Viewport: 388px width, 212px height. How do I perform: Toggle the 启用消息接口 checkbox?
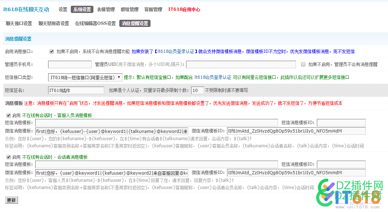pyautogui.click(x=52, y=51)
